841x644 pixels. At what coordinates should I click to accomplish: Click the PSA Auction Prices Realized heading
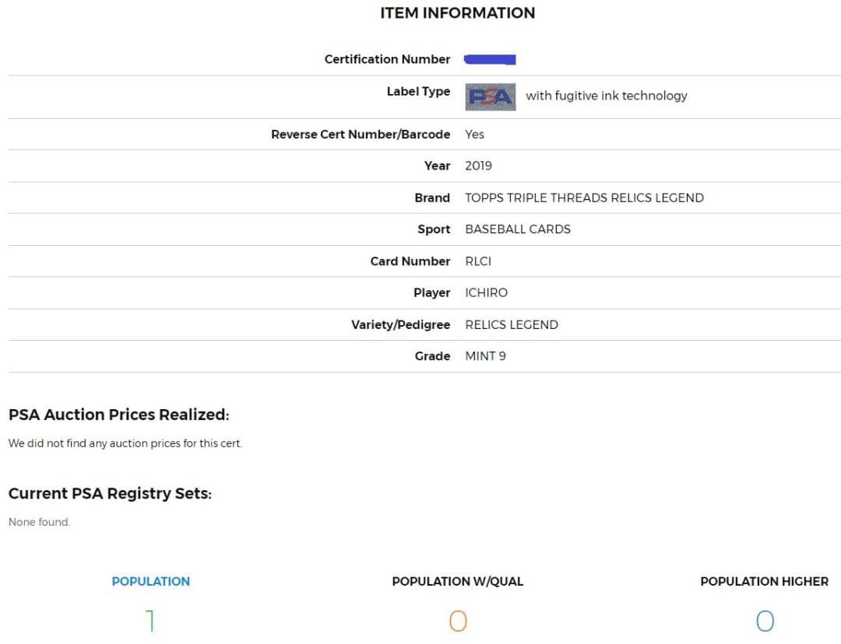(x=118, y=415)
